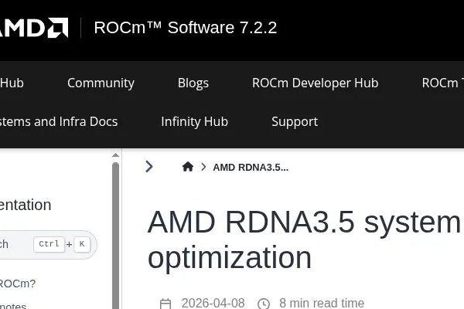The image size is (464, 309).
Task: Click the AMD RDNA3.5... breadcrumb text
Action: tap(251, 168)
